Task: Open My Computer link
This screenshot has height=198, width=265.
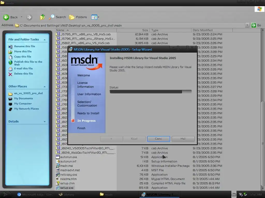Action: (x=23, y=104)
